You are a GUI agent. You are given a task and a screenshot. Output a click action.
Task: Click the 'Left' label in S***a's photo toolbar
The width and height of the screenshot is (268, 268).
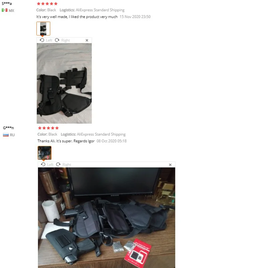(49, 40)
